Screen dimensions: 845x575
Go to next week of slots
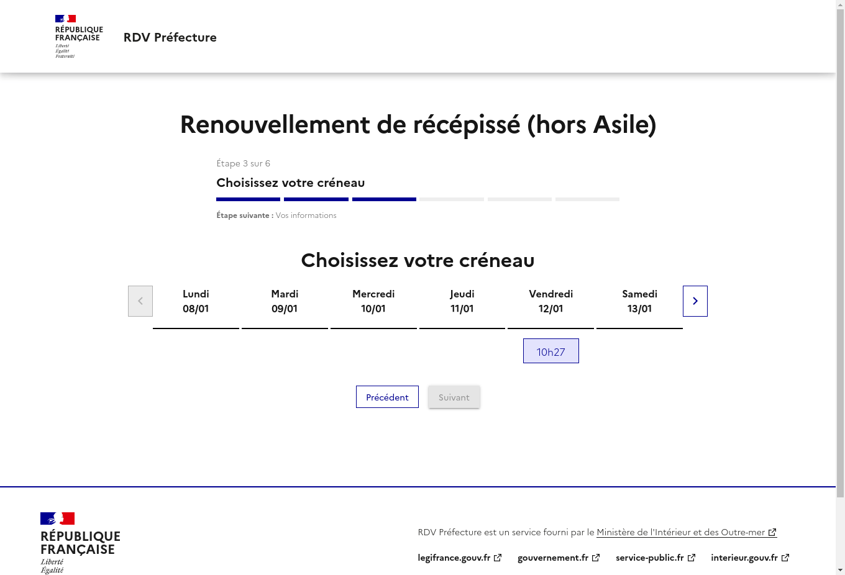coord(695,301)
